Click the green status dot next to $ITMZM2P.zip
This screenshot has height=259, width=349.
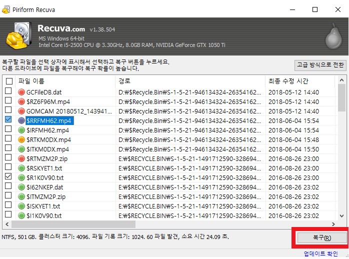21,196
